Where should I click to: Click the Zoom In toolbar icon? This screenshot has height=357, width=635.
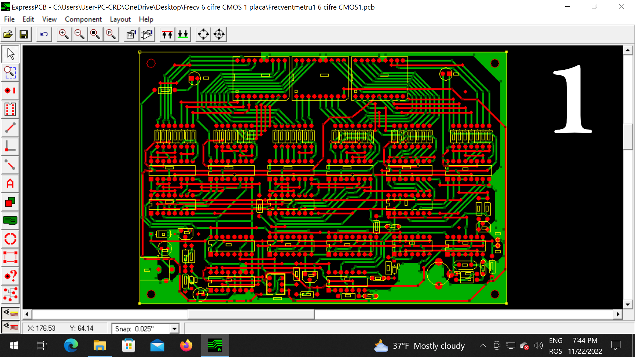[63, 34]
